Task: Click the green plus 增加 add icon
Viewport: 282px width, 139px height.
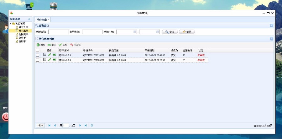Action: click(x=38, y=45)
